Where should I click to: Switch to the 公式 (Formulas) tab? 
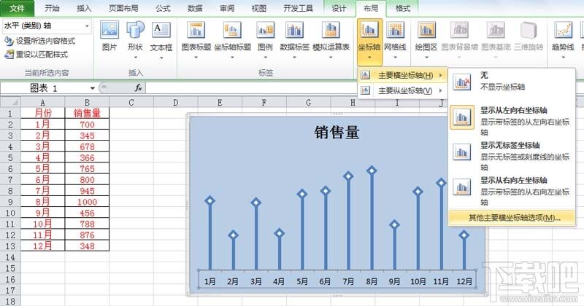click(163, 8)
